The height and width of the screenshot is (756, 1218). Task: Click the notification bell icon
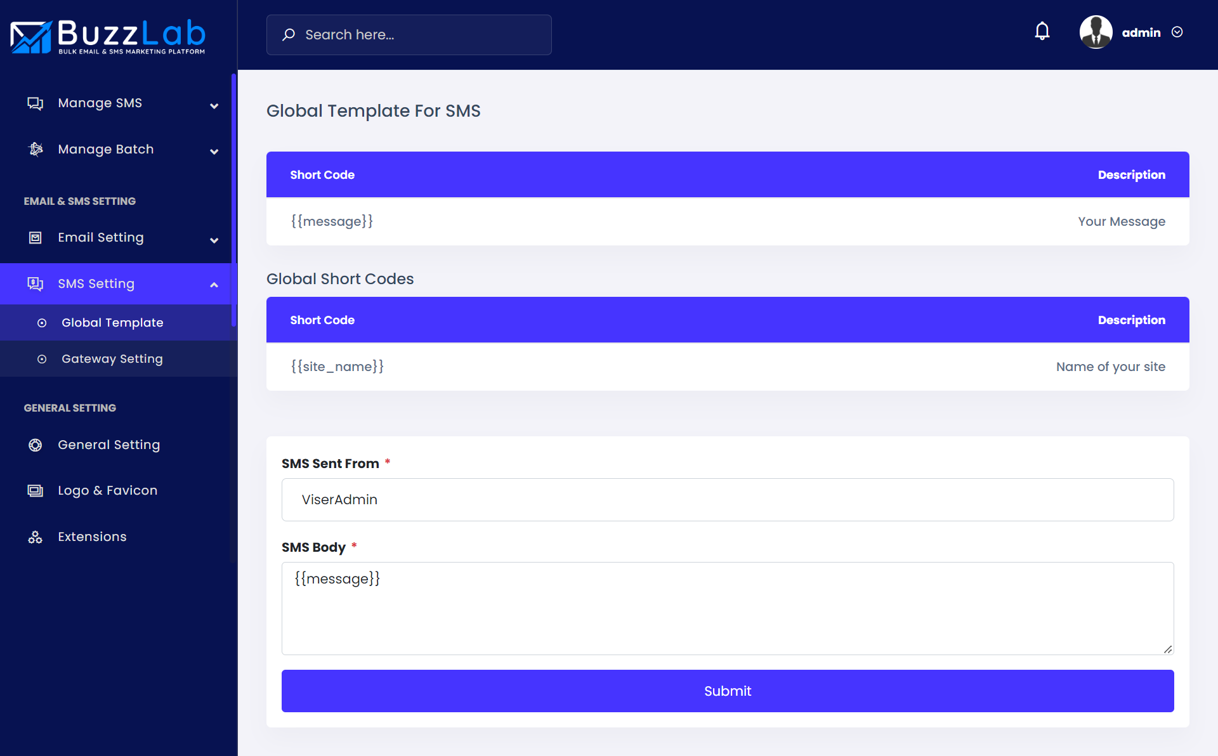coord(1042,32)
